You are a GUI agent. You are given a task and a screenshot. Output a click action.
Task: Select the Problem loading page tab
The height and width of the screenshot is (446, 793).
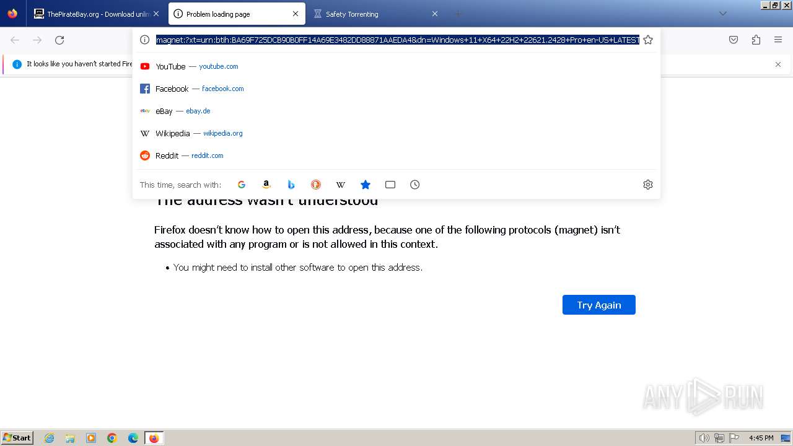click(237, 14)
